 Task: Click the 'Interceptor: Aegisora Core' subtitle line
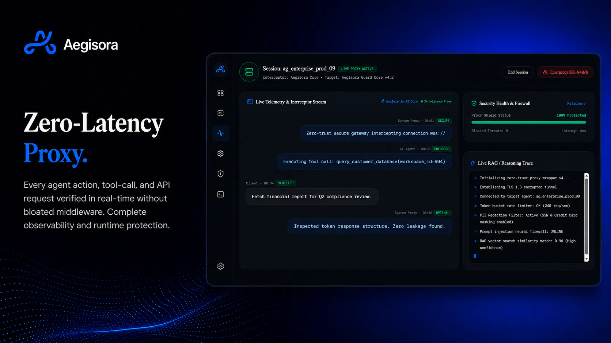click(x=328, y=78)
